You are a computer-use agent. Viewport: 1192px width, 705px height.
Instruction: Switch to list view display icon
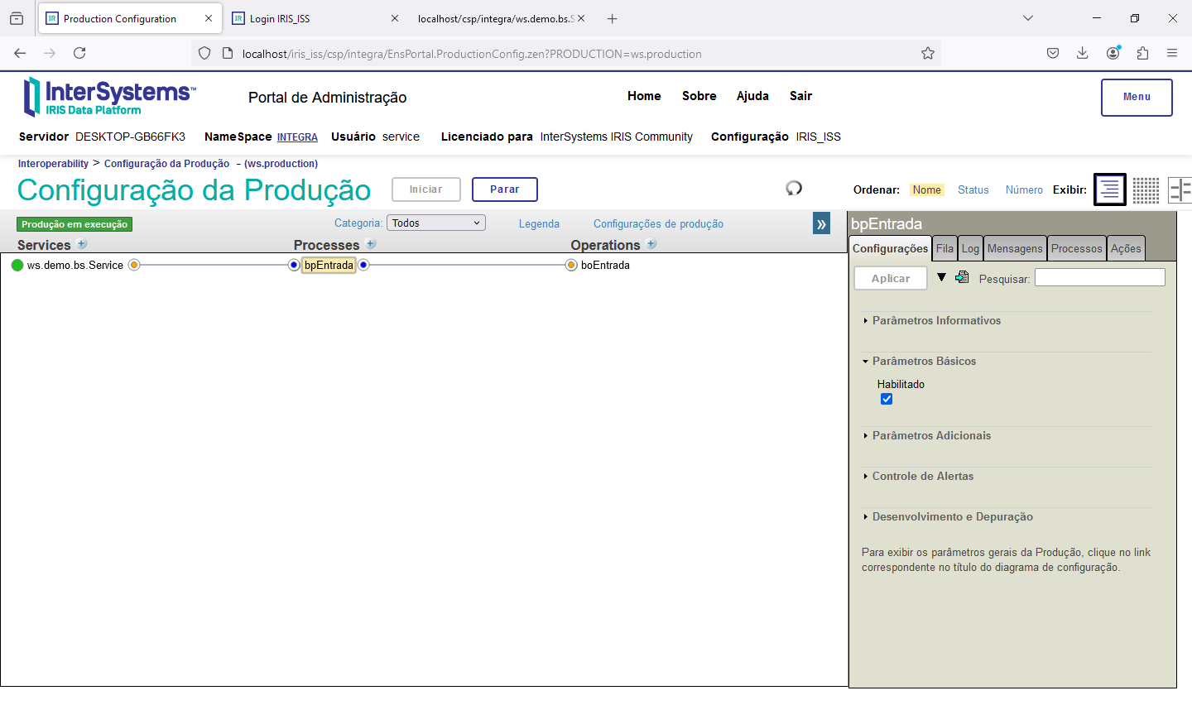pyautogui.click(x=1109, y=189)
